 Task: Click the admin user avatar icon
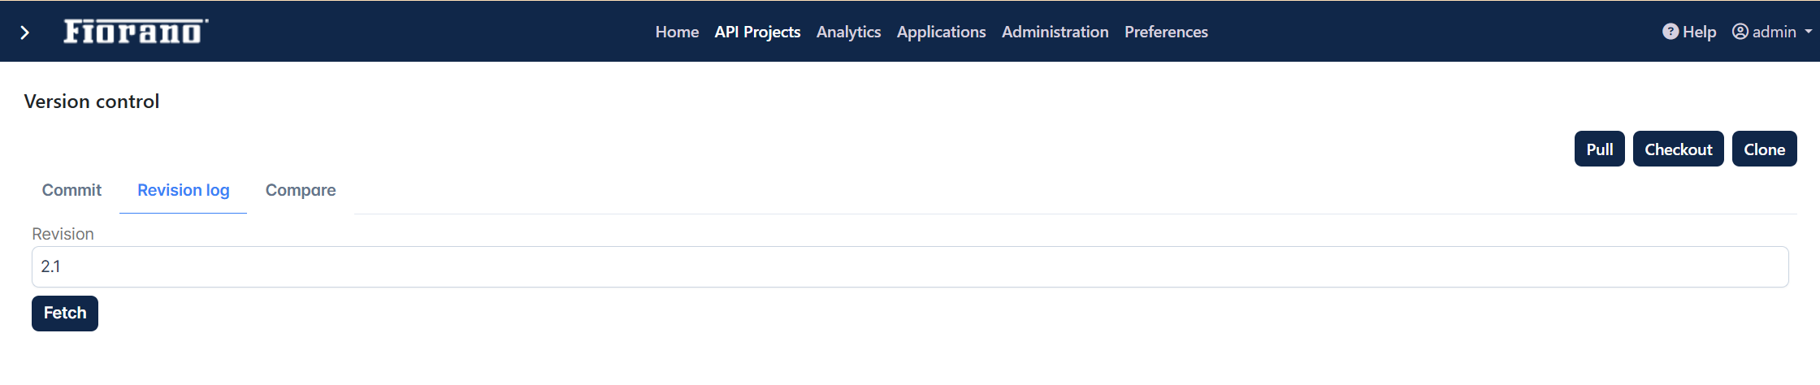pos(1740,32)
